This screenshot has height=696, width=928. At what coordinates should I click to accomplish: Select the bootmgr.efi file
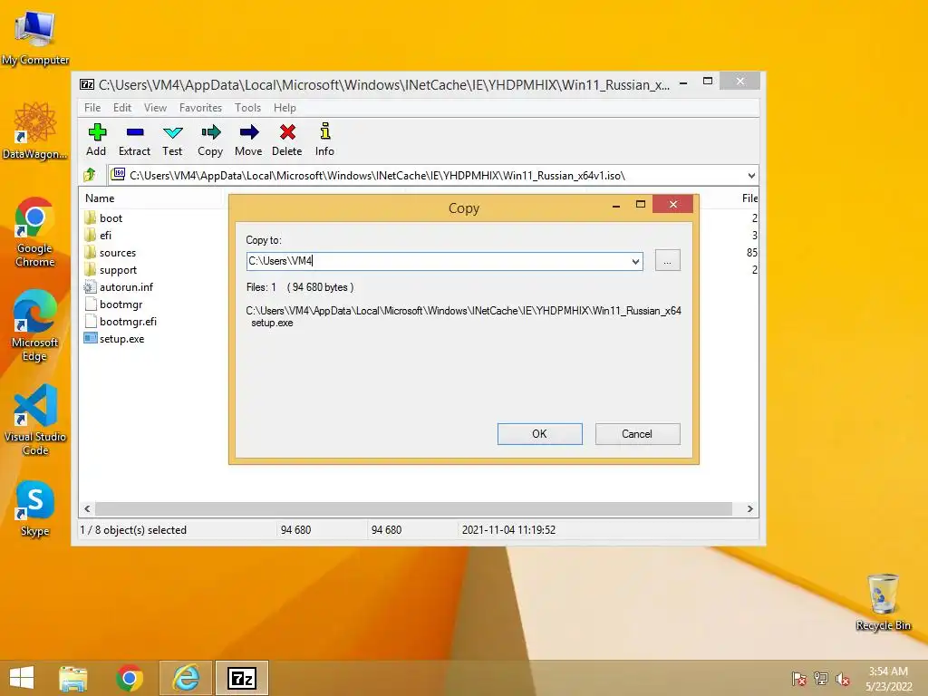click(x=121, y=322)
